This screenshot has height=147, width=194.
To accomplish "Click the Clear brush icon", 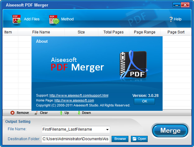I will pyautogui.click(x=36, y=113).
